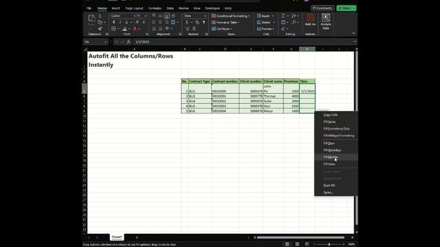Click the Borders grid icon

113,29
